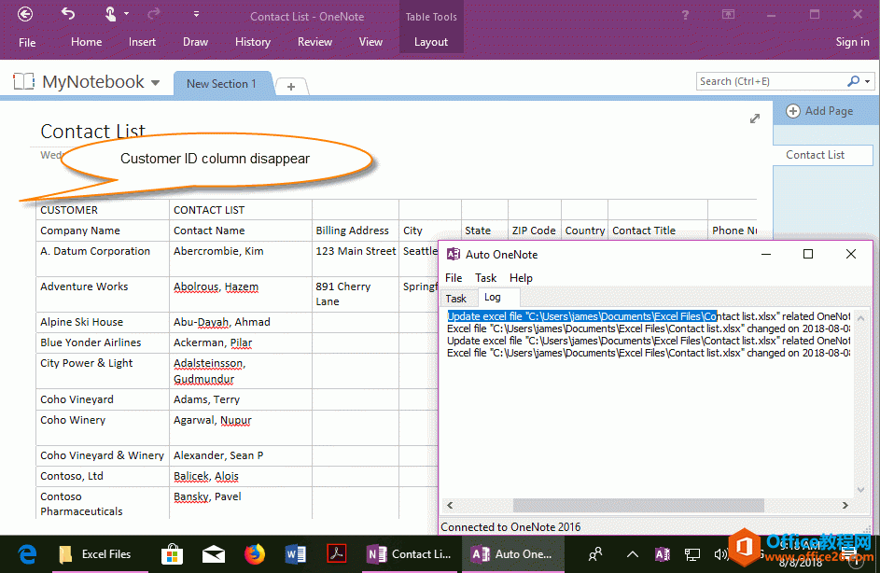Switch touch/mouse mode from Quick Access Toolbar

pos(108,15)
